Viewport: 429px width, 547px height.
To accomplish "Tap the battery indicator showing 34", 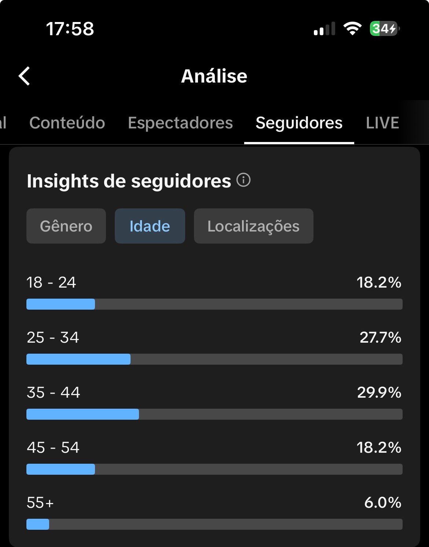I will [x=385, y=29].
